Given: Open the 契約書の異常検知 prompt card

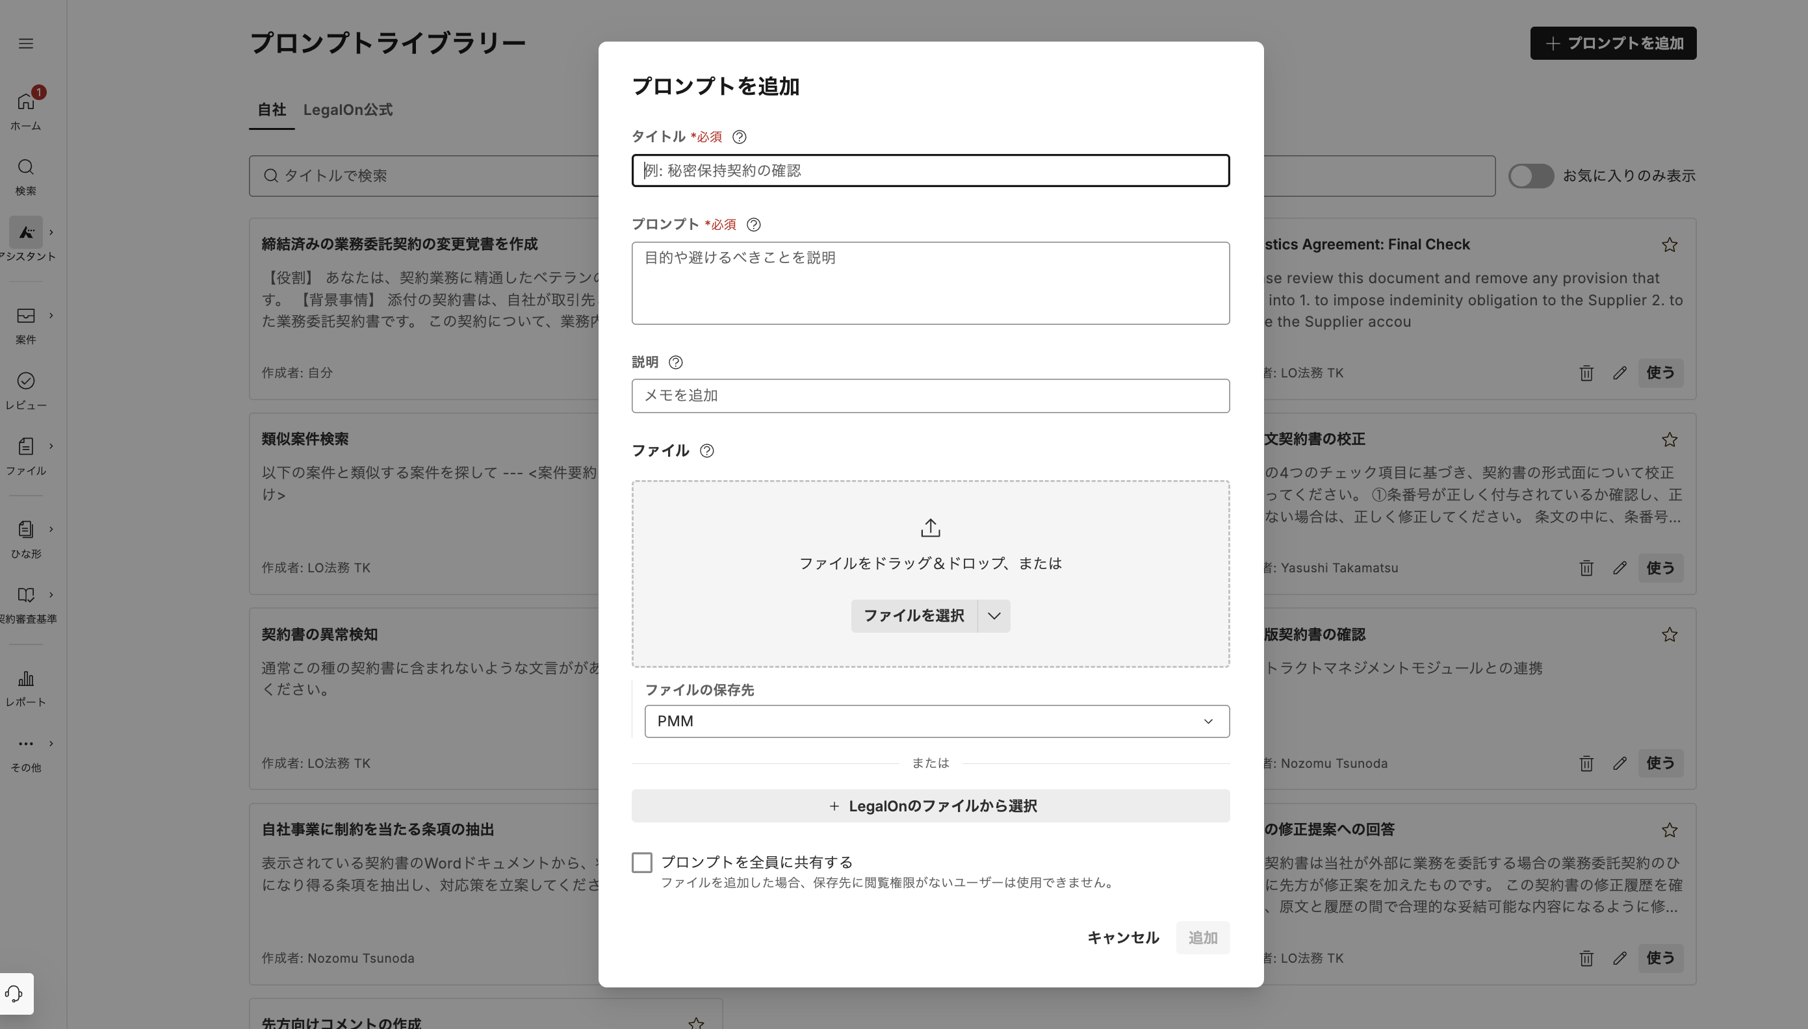Looking at the screenshot, I should pyautogui.click(x=424, y=698).
